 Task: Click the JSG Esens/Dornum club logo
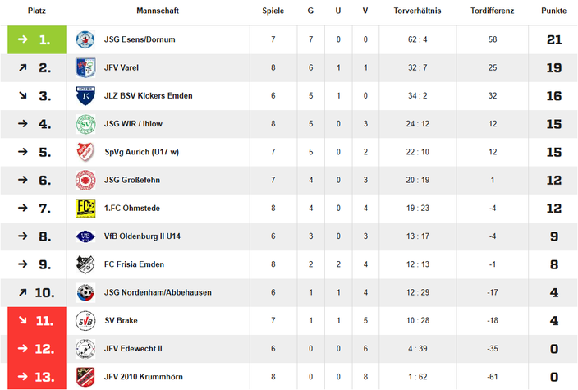point(85,39)
